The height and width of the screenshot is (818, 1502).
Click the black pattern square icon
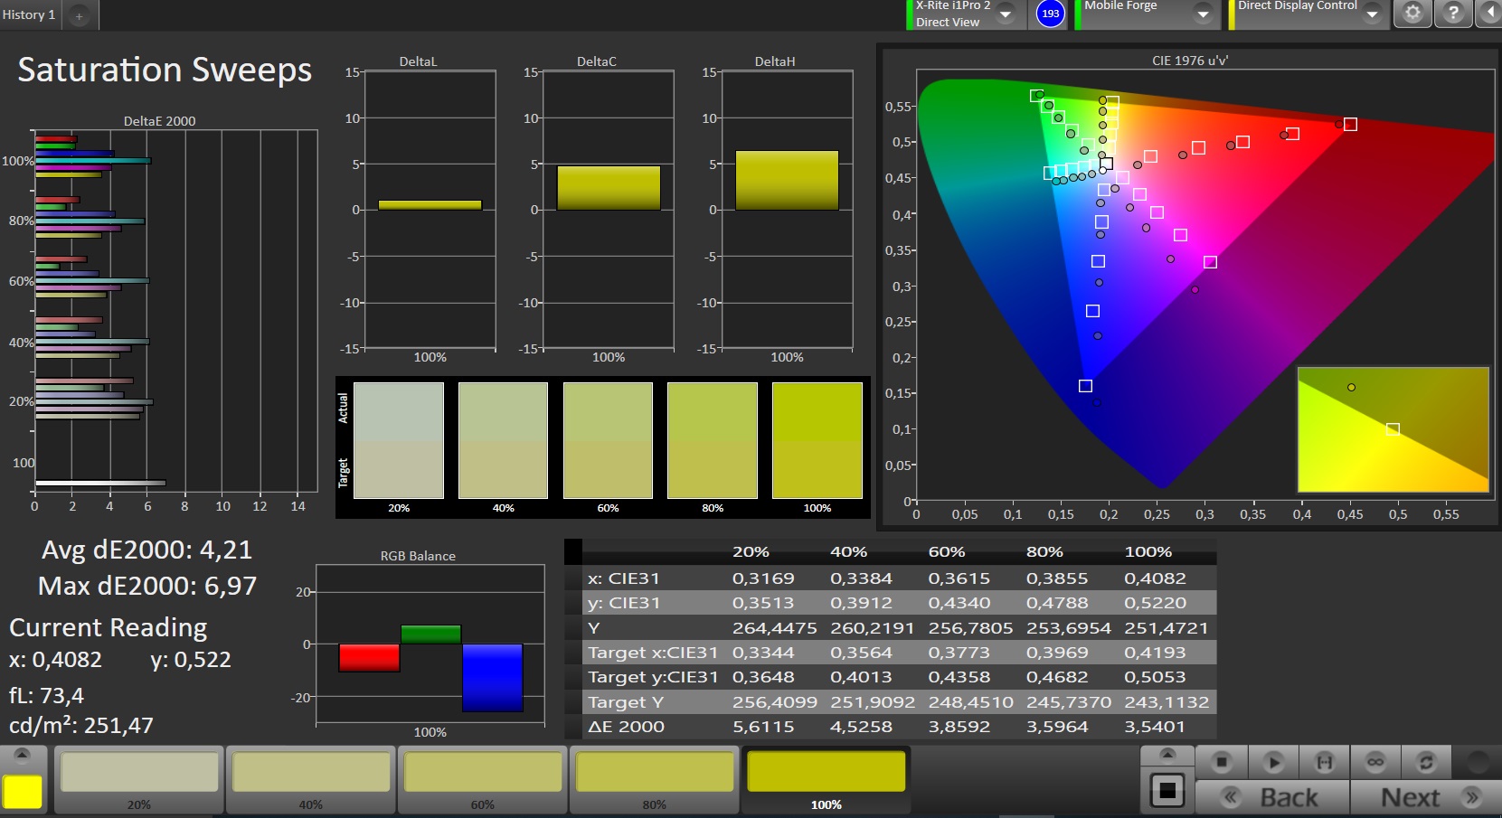pyautogui.click(x=1167, y=791)
